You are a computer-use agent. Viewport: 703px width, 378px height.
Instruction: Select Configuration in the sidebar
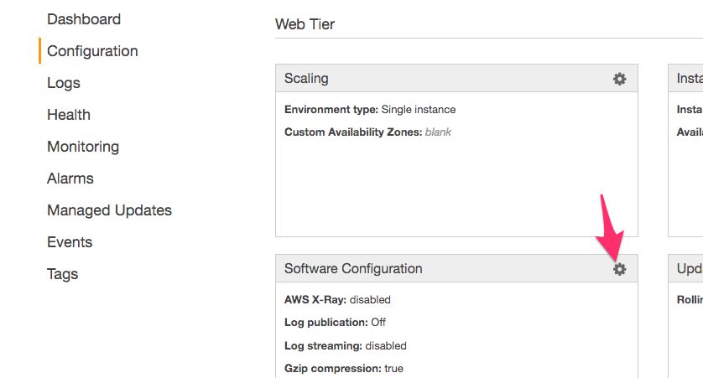point(92,51)
